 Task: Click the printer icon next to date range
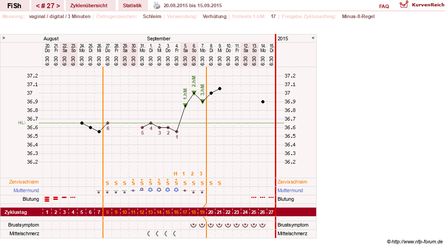(x=157, y=5)
